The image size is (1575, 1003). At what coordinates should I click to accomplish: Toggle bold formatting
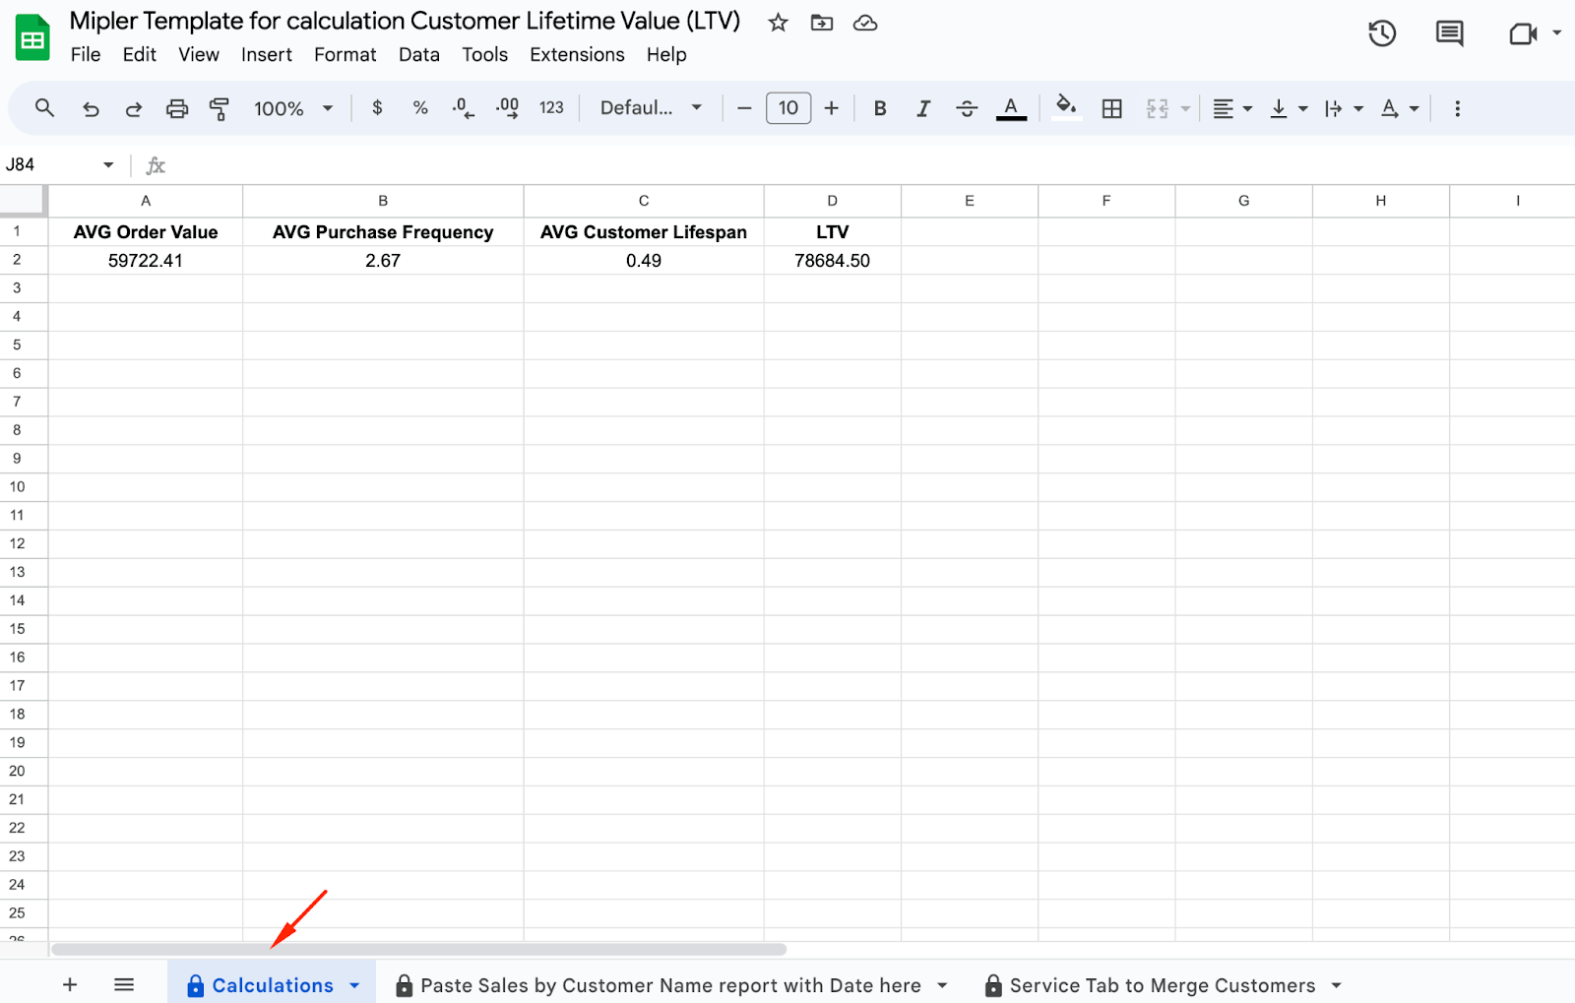(880, 108)
